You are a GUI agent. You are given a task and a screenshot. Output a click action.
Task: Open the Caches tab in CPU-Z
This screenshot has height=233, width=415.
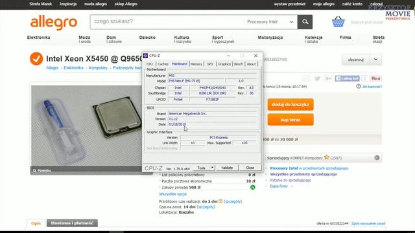[x=163, y=64]
